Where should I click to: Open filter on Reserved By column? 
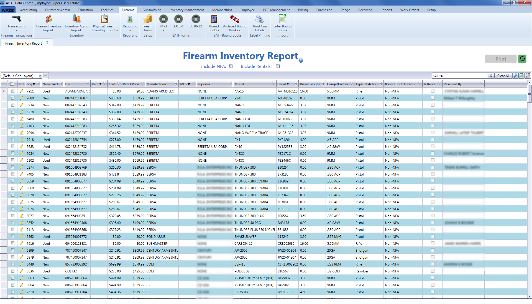[x=482, y=84]
